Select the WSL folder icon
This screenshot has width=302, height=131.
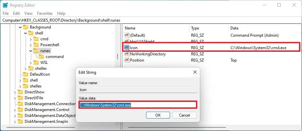[36, 63]
